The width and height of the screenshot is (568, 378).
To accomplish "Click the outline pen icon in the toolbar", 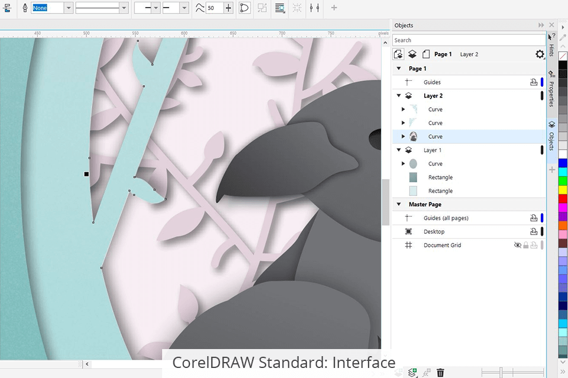I will (25, 8).
